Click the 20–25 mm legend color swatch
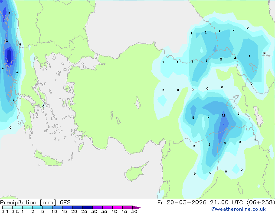This screenshot has height=213, width=275. (78, 207)
